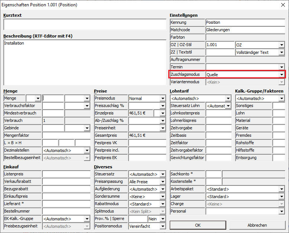Expand the Preisanpassung Alle Preise dropdown
The width and height of the screenshot is (289, 233).
[x=163, y=181]
